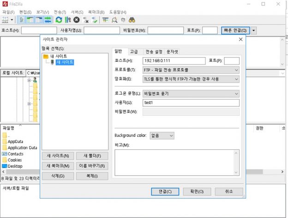
Task: Click the 확인(O) button
Action: 197,192
